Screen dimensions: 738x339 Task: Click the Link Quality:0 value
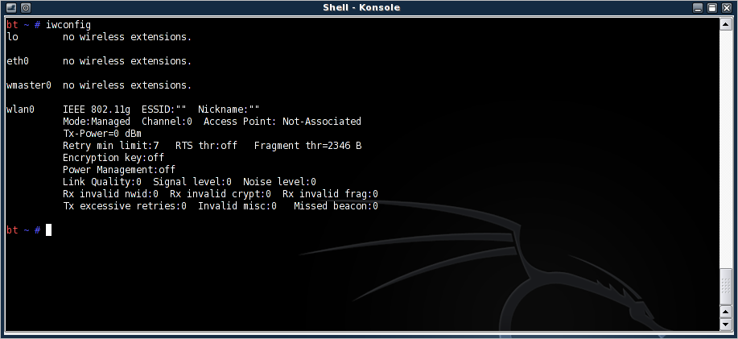pyautogui.click(x=102, y=182)
